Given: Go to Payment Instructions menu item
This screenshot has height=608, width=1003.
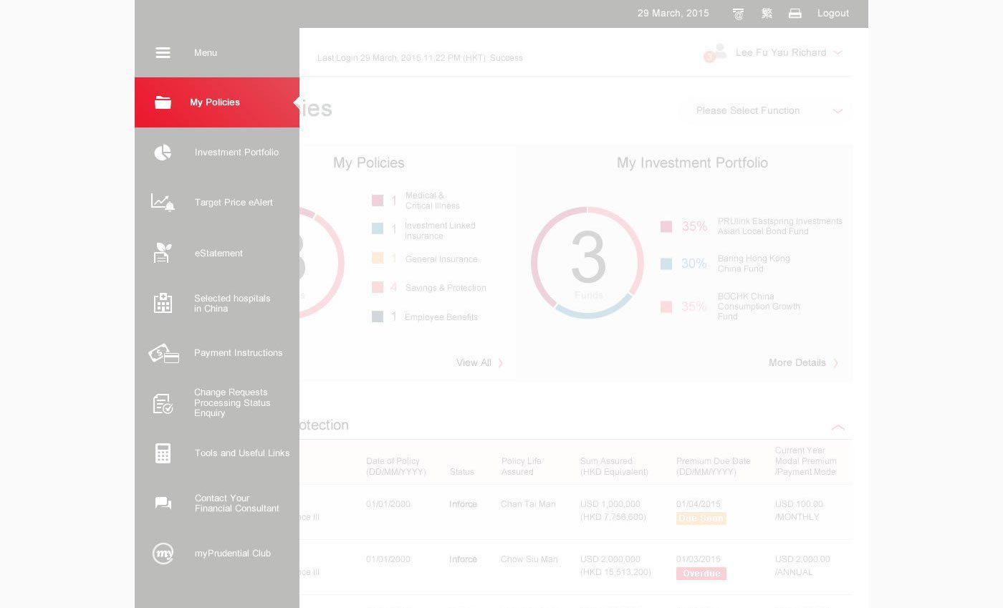Looking at the screenshot, I should coord(217,353).
